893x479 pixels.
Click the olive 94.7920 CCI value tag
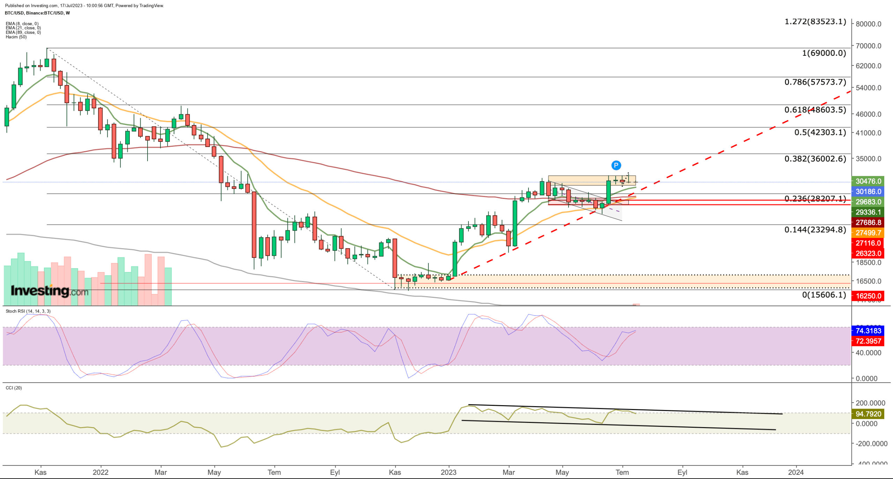click(868, 414)
